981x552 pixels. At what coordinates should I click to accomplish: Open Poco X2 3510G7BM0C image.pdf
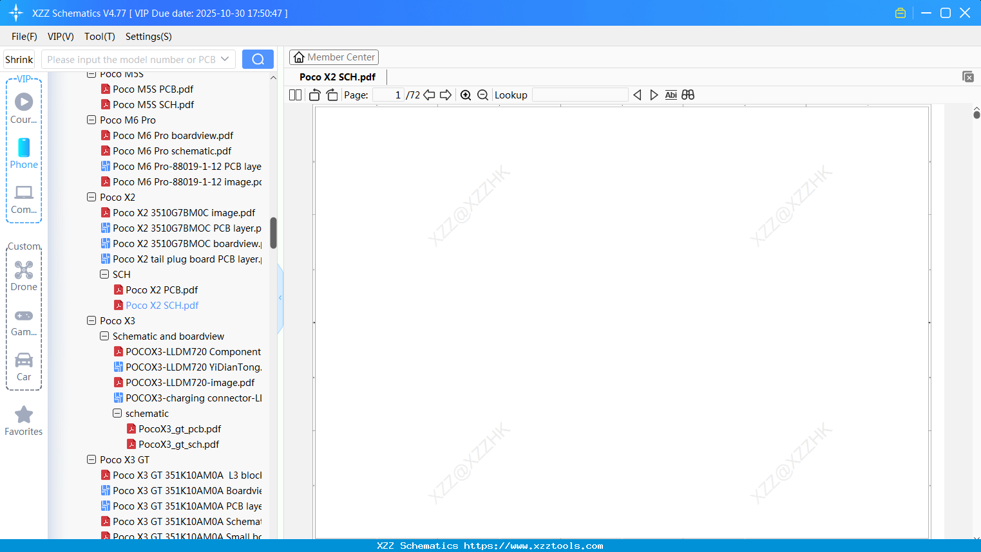pos(184,212)
